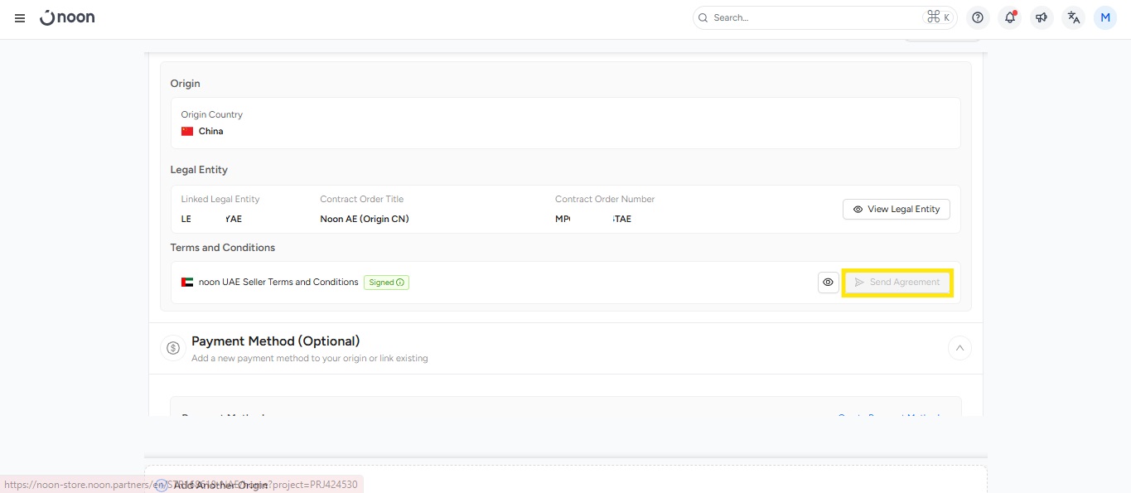Open the notifications bell
This screenshot has height=493, width=1131.
coord(1009,17)
